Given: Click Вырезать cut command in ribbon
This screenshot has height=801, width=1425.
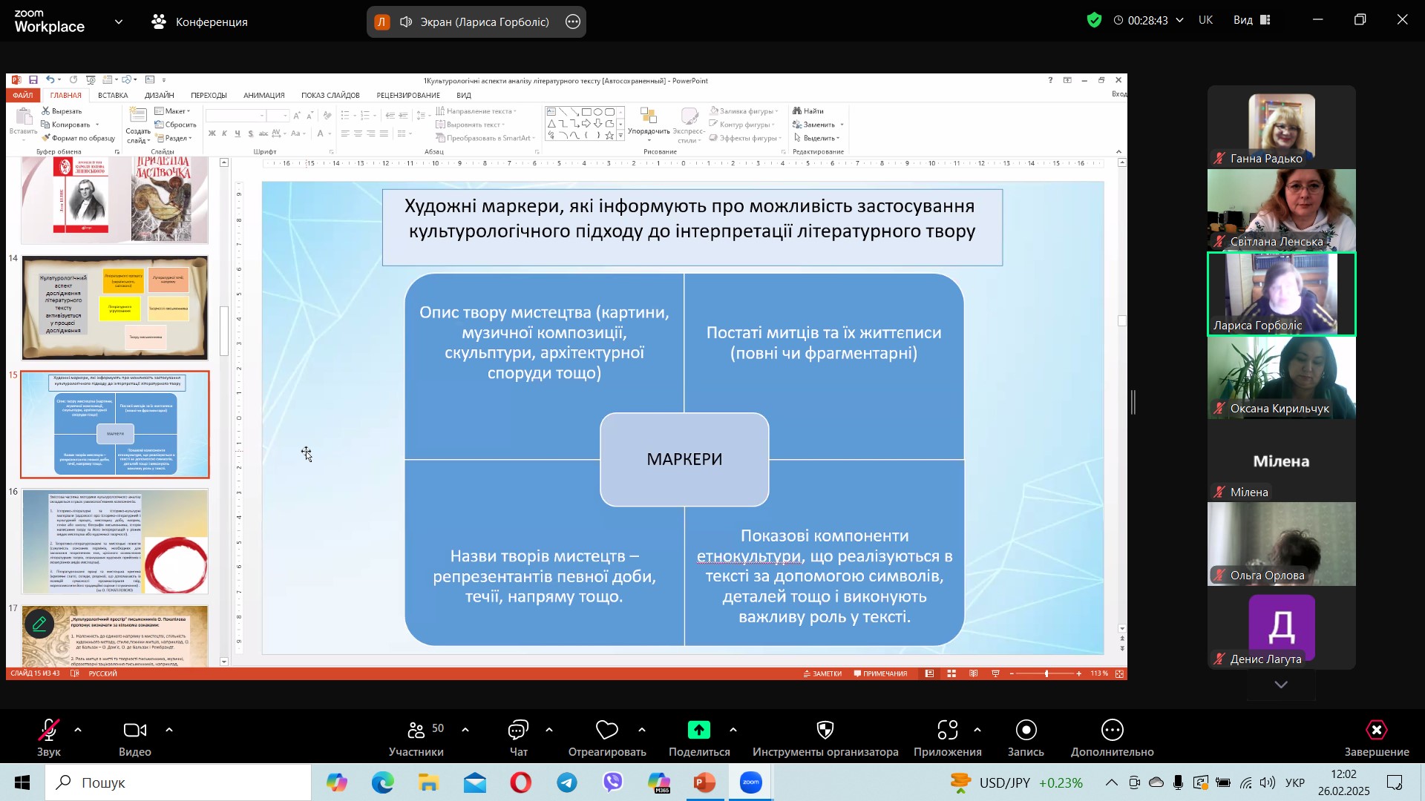Looking at the screenshot, I should 62,111.
